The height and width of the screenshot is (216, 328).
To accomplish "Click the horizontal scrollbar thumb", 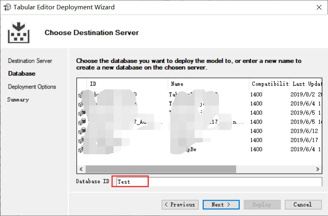I will [161, 169].
